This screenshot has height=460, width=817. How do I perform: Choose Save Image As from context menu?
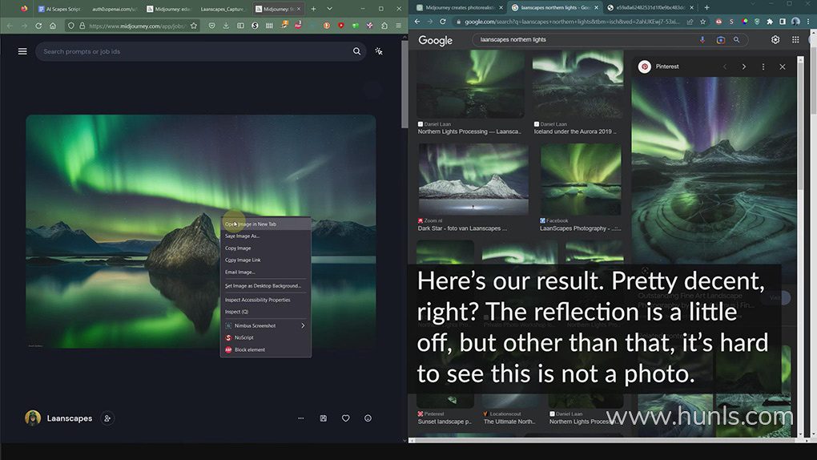click(266, 236)
